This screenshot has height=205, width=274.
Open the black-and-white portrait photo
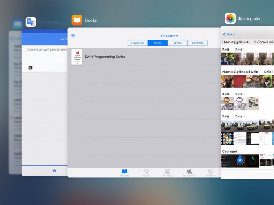pyautogui.click(x=240, y=104)
